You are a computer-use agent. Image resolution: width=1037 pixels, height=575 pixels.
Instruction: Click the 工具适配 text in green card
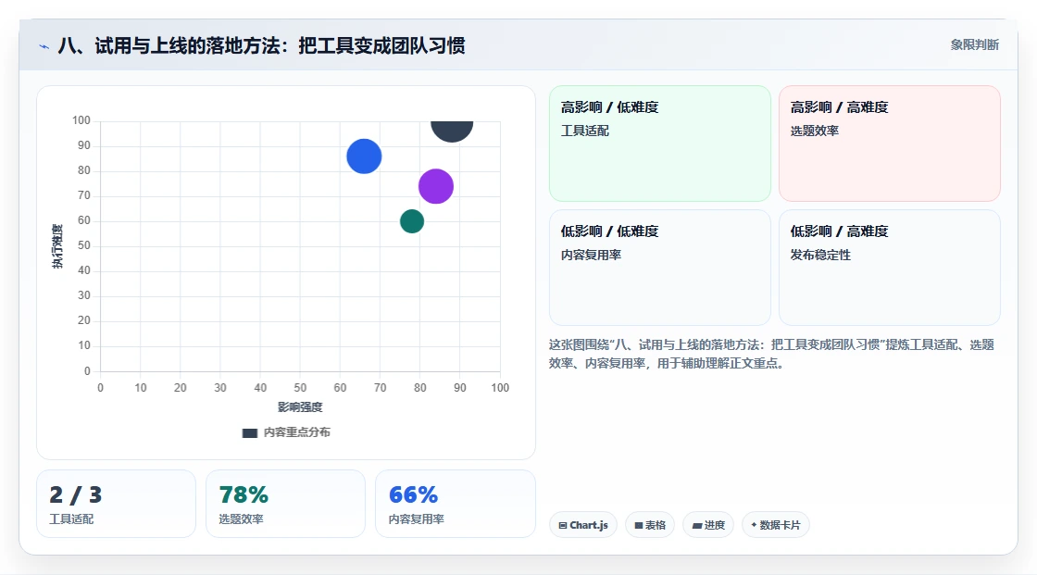tap(584, 131)
